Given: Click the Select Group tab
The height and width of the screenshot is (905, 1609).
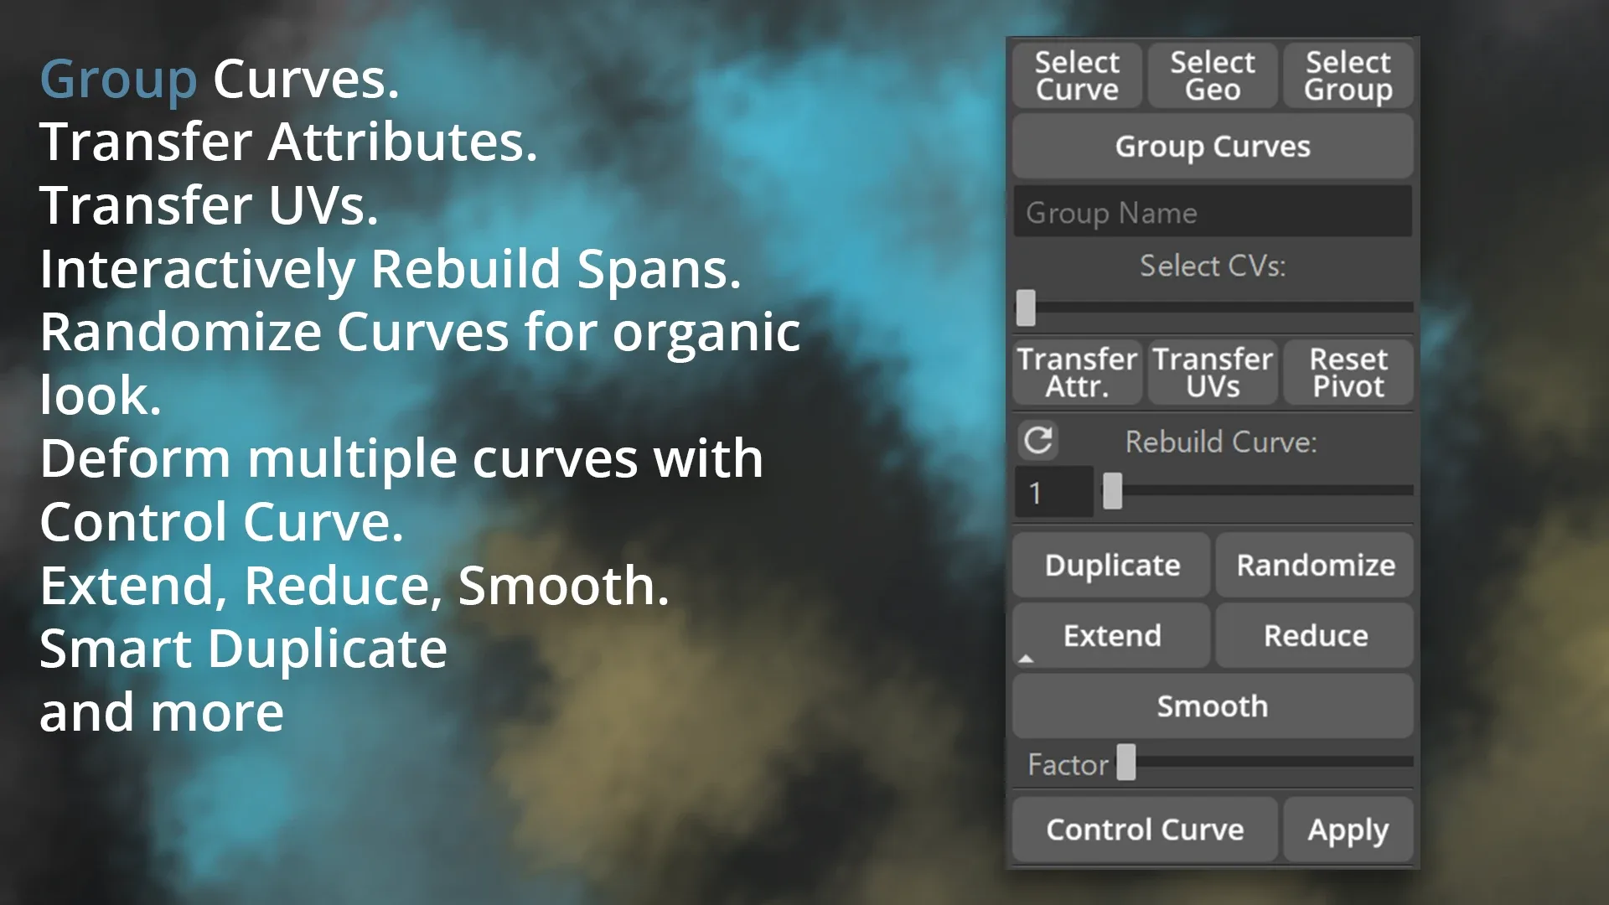Looking at the screenshot, I should [1349, 75].
